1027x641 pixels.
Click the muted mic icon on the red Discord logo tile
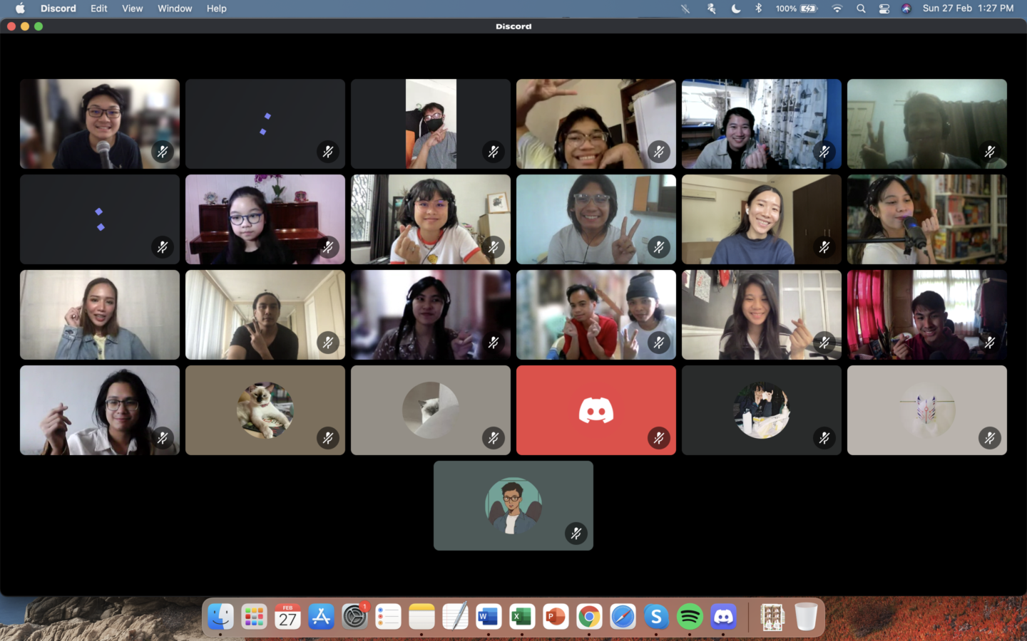pos(658,438)
